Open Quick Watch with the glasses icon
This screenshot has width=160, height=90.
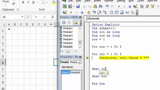pyautogui.click(x=127, y=12)
